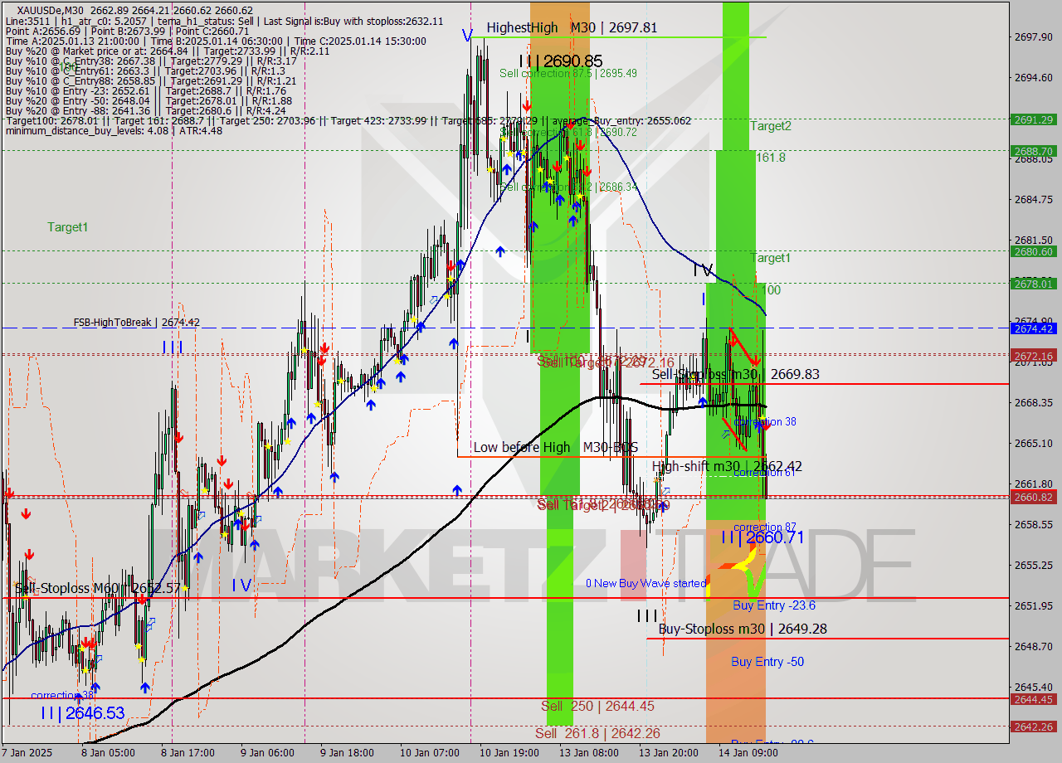Click the blue V wave label at the top
This screenshot has width=1062, height=763.
[x=467, y=34]
